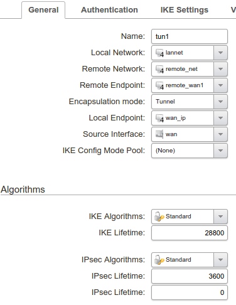Open the IKE Settings tab
236x305 pixels.
coord(185,10)
